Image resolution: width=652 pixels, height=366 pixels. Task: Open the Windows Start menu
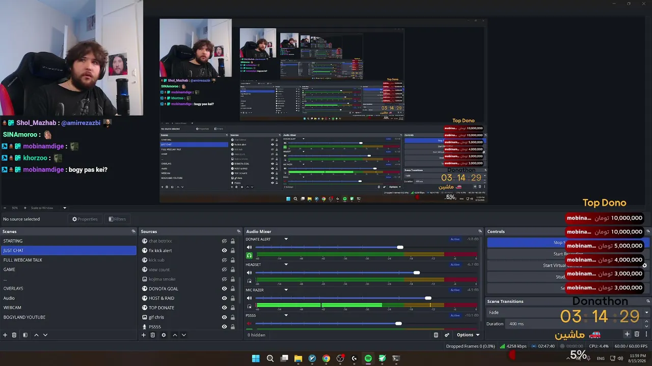tap(256, 358)
